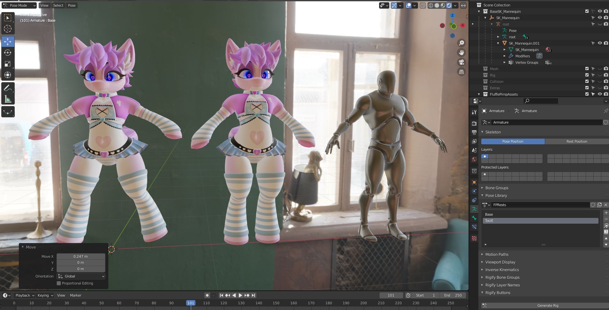Hide FlufflePimpAssets collection eye icon
The width and height of the screenshot is (609, 310).
[599, 94]
